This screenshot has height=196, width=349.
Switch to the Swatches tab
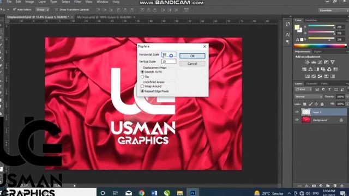click(x=311, y=20)
